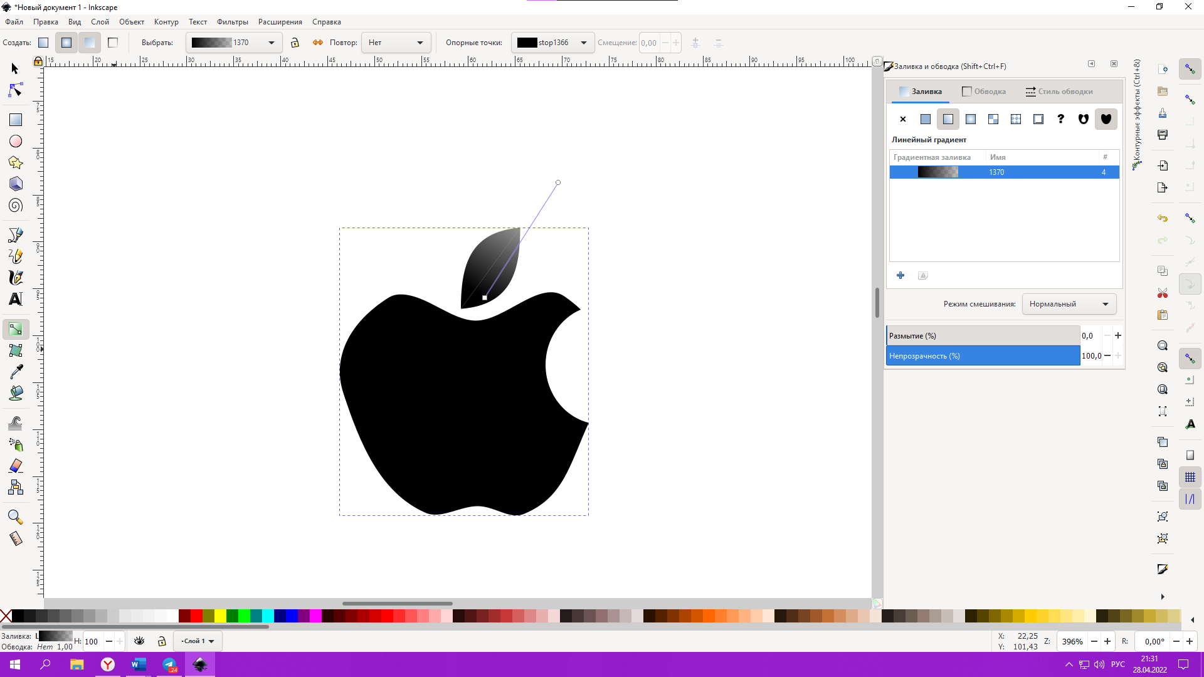Select the Eraser tool
Viewport: 1204px width, 677px height.
pos(15,466)
